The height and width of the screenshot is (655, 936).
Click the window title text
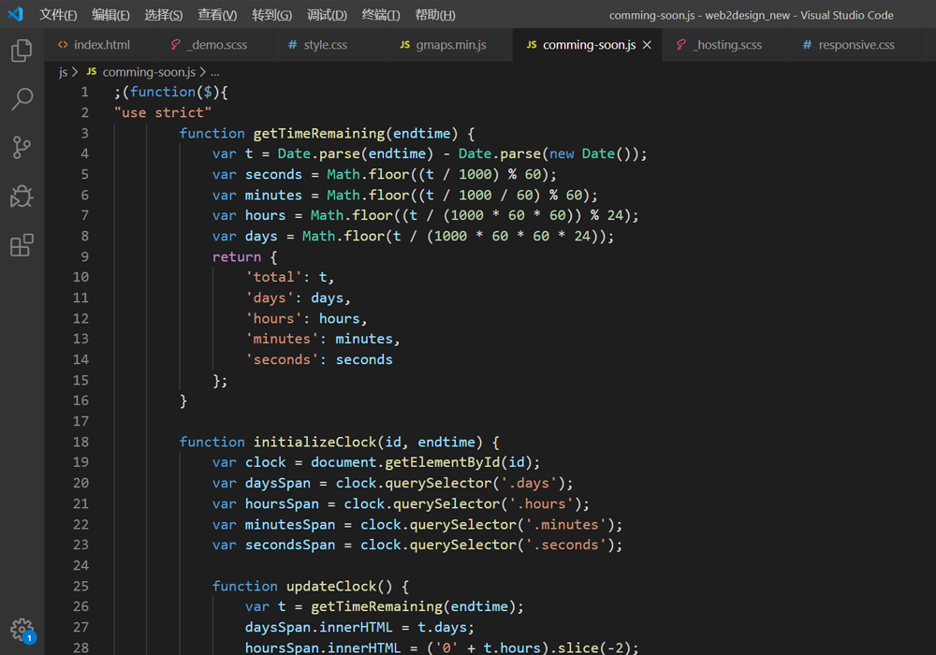751,15
